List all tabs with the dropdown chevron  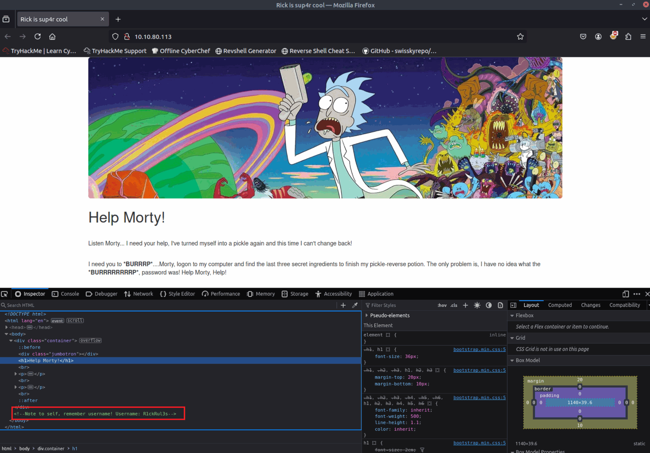[644, 19]
